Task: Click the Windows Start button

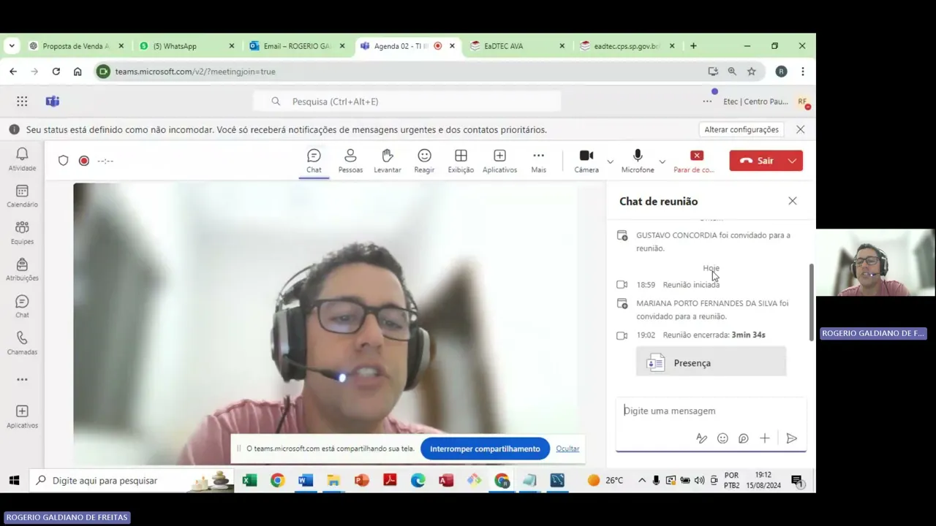Action: (14, 480)
